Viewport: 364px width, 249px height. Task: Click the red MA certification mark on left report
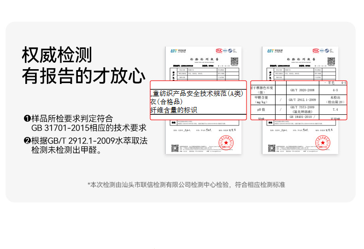[219, 51]
